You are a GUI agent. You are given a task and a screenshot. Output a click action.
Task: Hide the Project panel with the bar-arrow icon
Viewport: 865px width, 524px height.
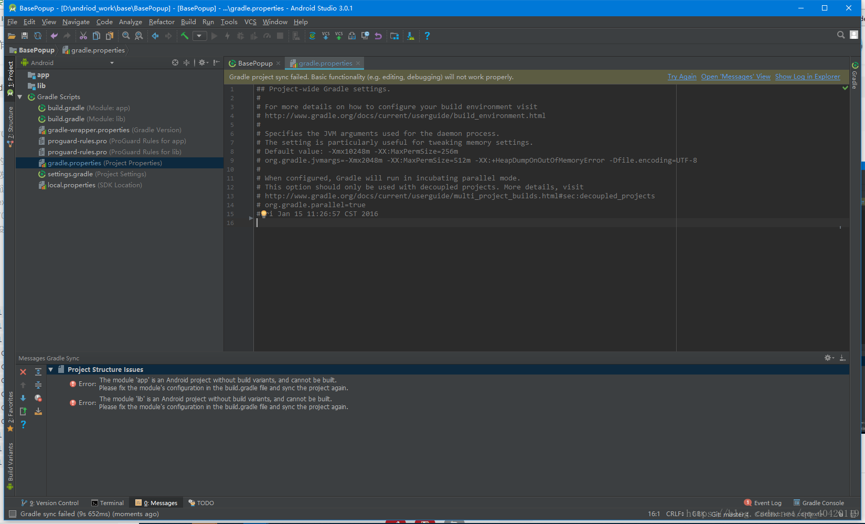click(x=217, y=62)
